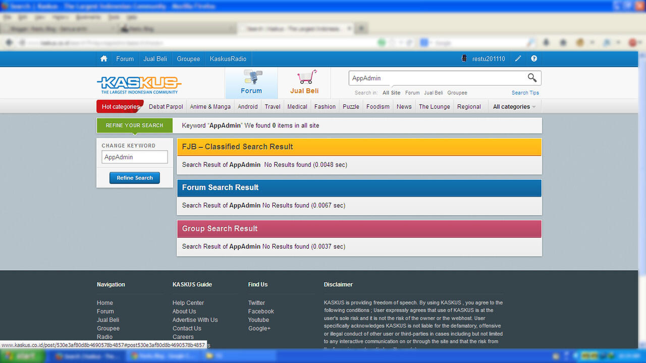646x363 pixels.
Task: Open the Facebook link in Find Us
Action: tap(261, 312)
